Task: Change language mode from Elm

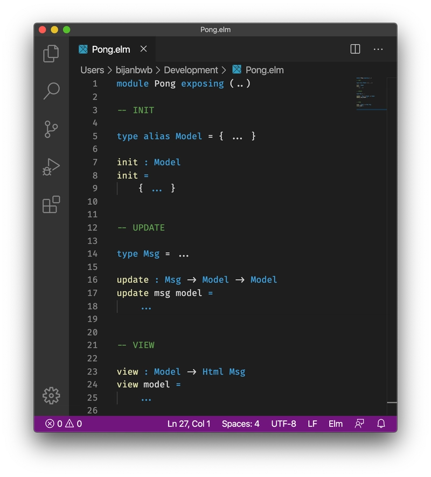Action: [336, 424]
